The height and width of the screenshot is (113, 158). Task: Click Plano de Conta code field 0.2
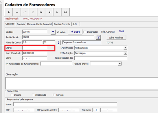coord(32,42)
